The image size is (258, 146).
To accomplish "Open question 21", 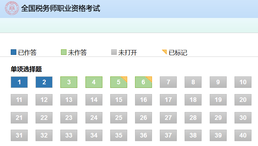I will point(19,118).
